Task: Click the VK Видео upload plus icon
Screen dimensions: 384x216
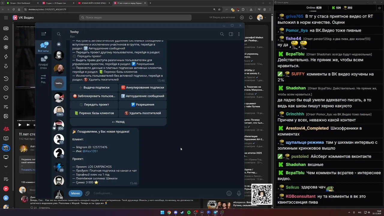Action: [x=242, y=18]
